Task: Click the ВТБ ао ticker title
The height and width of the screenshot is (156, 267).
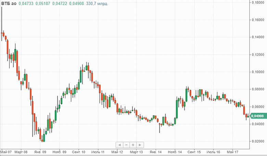Action: click(9, 3)
